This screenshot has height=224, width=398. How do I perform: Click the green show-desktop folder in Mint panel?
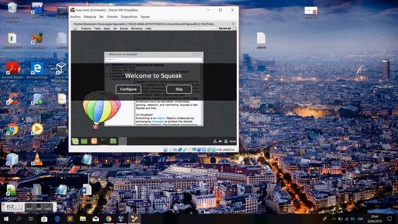tap(85, 141)
